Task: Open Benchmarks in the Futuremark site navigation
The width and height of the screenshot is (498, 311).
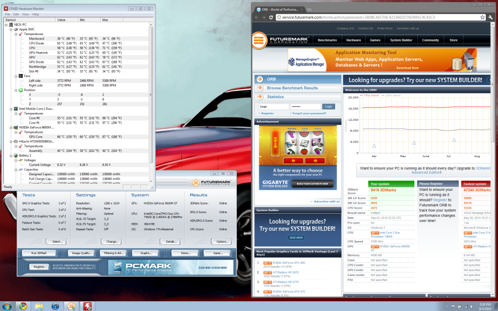Action: pos(327,40)
